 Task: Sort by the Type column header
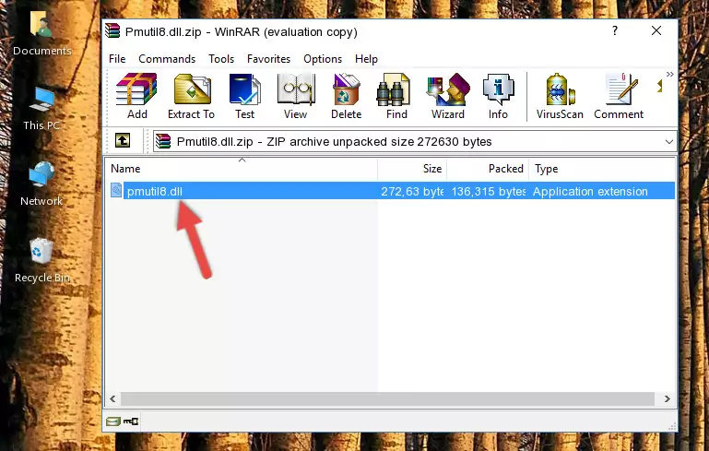point(602,168)
